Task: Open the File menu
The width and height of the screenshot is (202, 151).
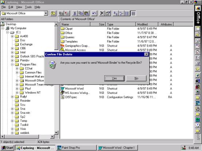Action: coord(4,7)
